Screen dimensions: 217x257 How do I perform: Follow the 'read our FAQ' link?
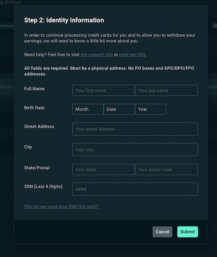(132, 55)
